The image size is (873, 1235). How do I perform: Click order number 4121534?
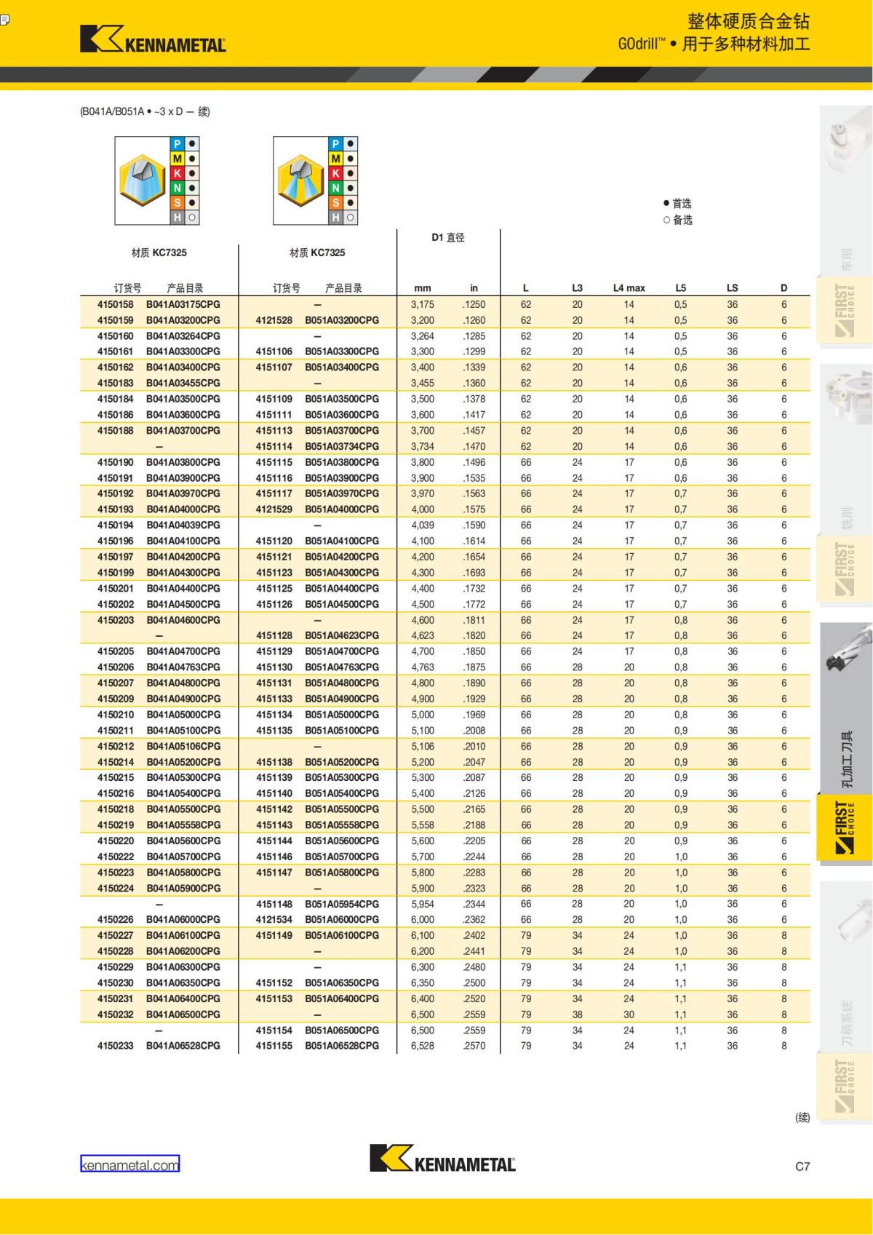coord(274,919)
